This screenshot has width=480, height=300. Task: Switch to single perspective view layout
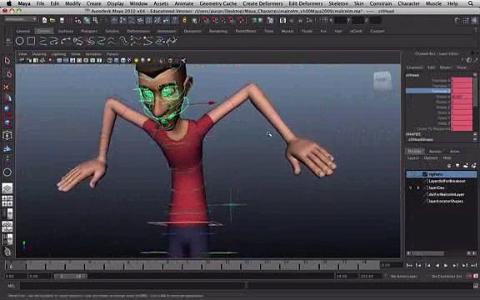click(7, 187)
